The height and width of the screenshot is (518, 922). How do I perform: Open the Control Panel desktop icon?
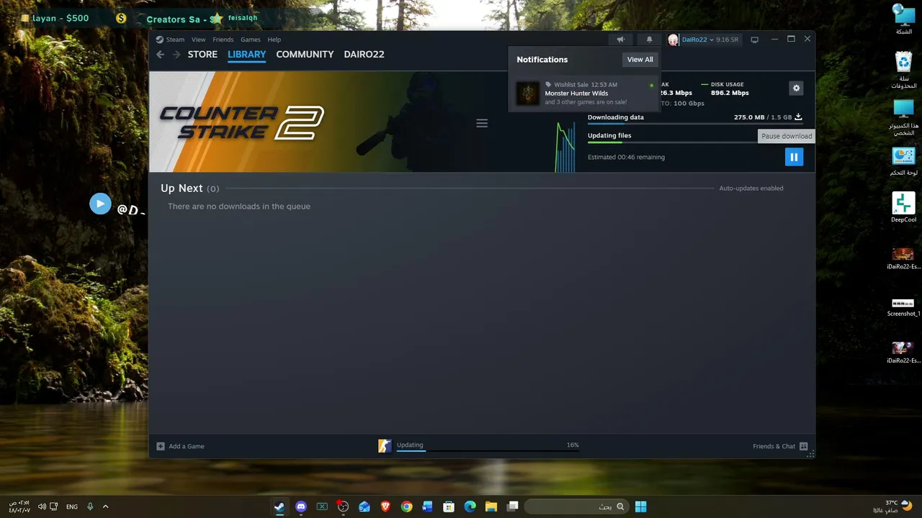pyautogui.click(x=903, y=162)
